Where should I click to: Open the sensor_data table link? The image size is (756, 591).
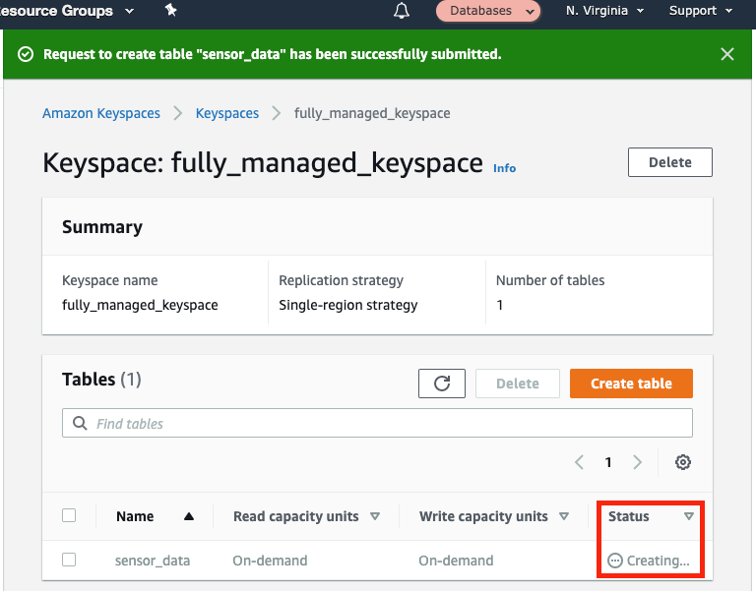click(153, 561)
